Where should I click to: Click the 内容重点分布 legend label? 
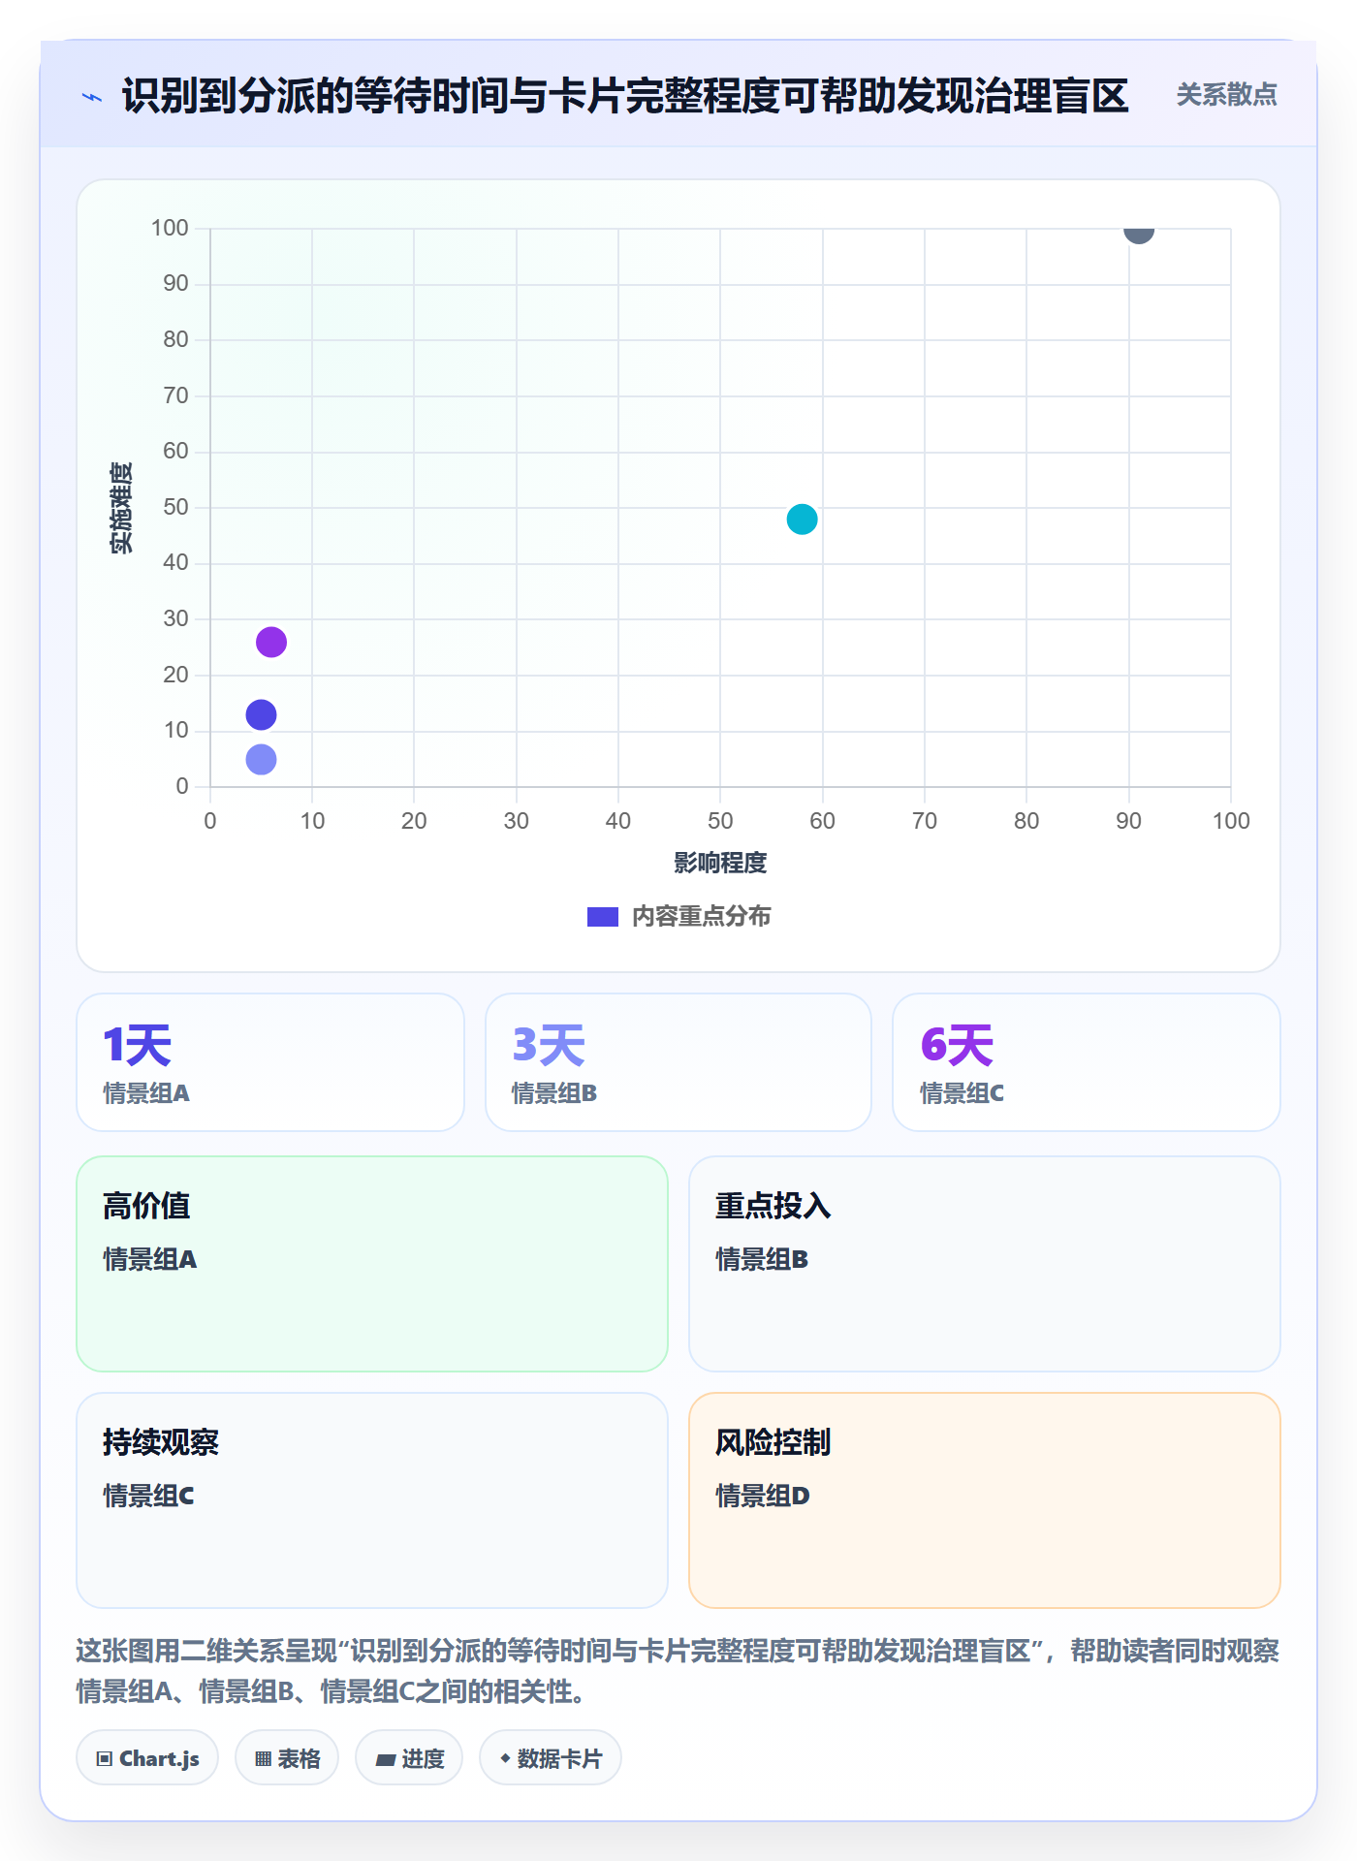coord(701,917)
